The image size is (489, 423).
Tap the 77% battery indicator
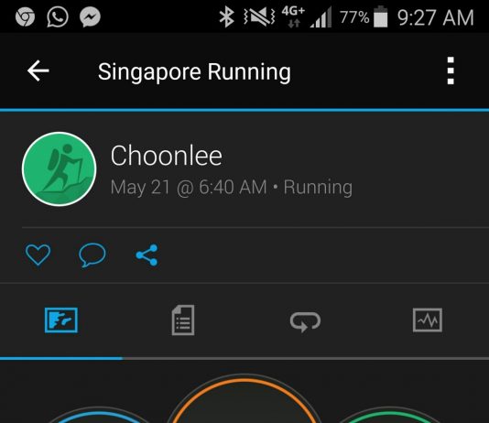[x=364, y=16]
